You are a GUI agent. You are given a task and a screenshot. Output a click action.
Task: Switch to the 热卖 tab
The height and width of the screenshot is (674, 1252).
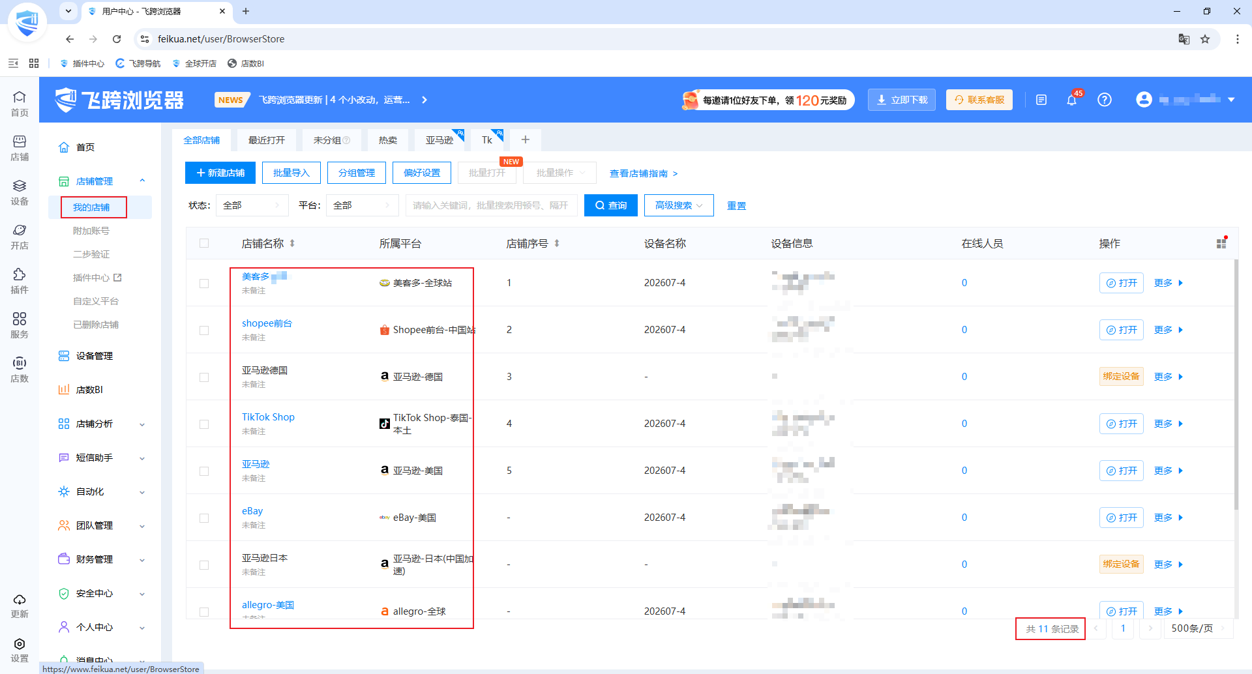(388, 140)
